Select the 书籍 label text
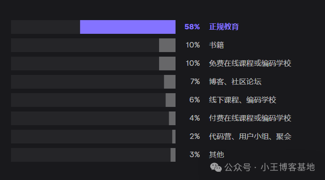 [x=216, y=45]
